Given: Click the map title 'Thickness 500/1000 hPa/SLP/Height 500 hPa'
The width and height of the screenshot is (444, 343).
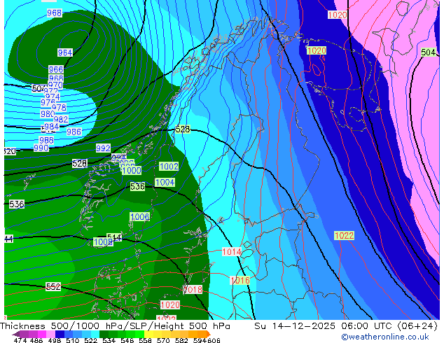Looking at the screenshot, I should 116,326.
